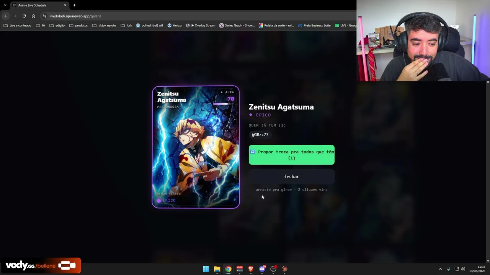
Task: Open volume control in system tray
Action: (x=463, y=269)
